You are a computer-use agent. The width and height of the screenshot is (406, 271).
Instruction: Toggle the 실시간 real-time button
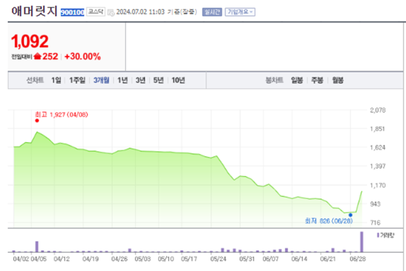(212, 12)
